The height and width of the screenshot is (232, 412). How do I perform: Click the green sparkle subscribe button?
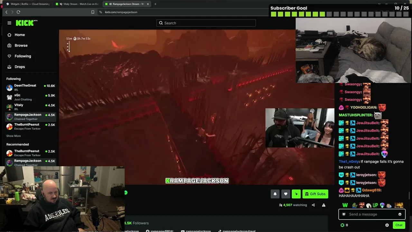(296, 194)
